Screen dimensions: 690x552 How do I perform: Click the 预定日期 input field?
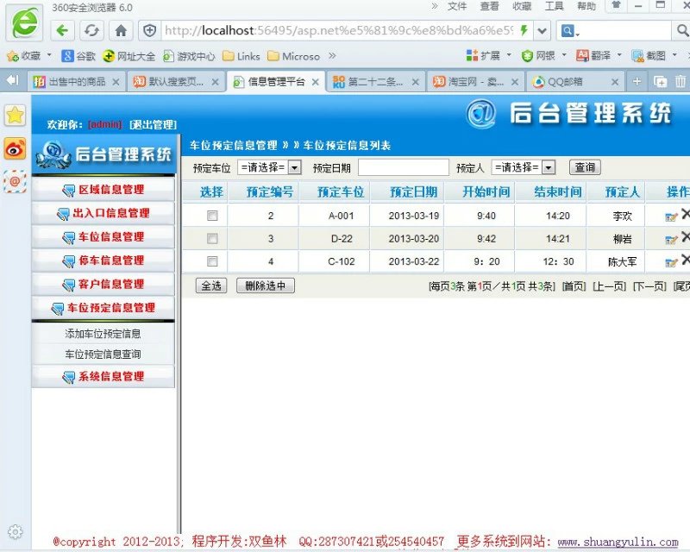click(404, 167)
